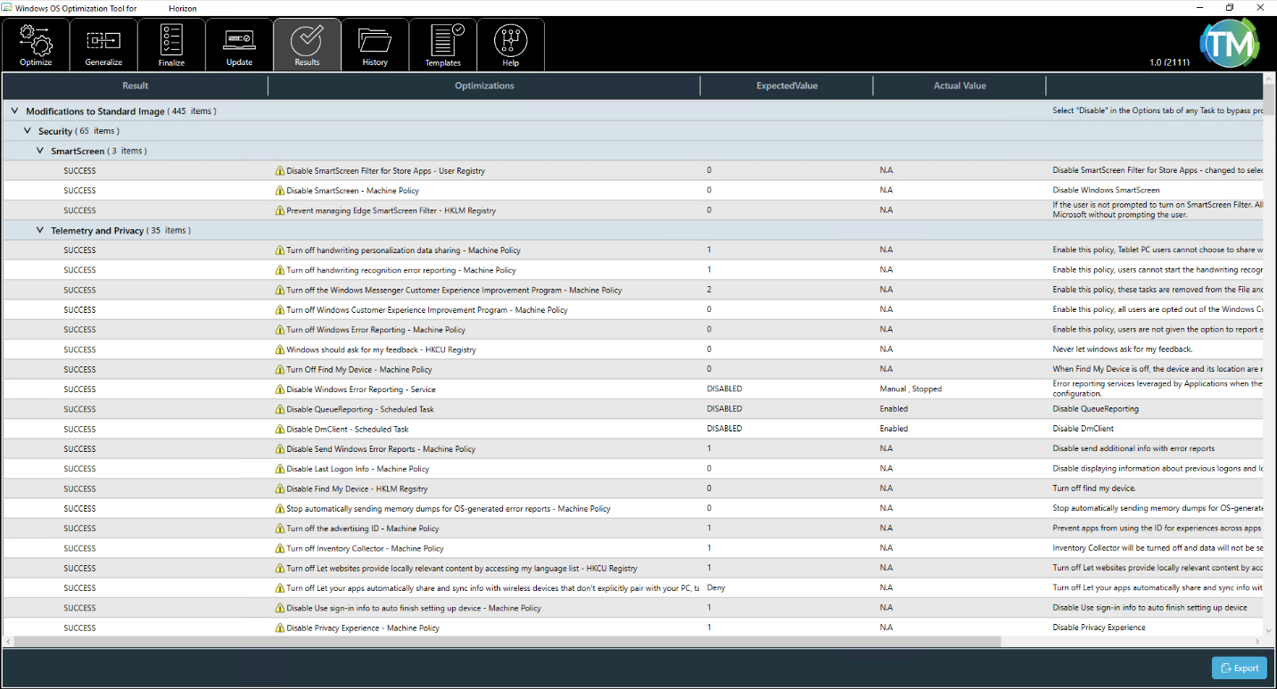Collapse the Modifications to Standard Image group
Image resolution: width=1277 pixels, height=689 pixels.
click(14, 111)
